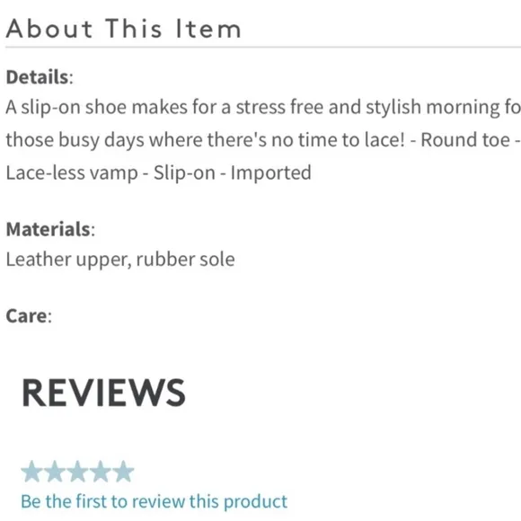
Task: Click the REVIEWS heading
Action: (103, 393)
